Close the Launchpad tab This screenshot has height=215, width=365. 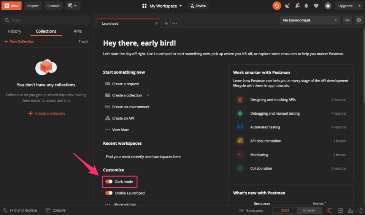(x=156, y=23)
